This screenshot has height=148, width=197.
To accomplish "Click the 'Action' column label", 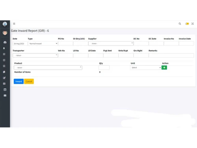I will 165,63.
